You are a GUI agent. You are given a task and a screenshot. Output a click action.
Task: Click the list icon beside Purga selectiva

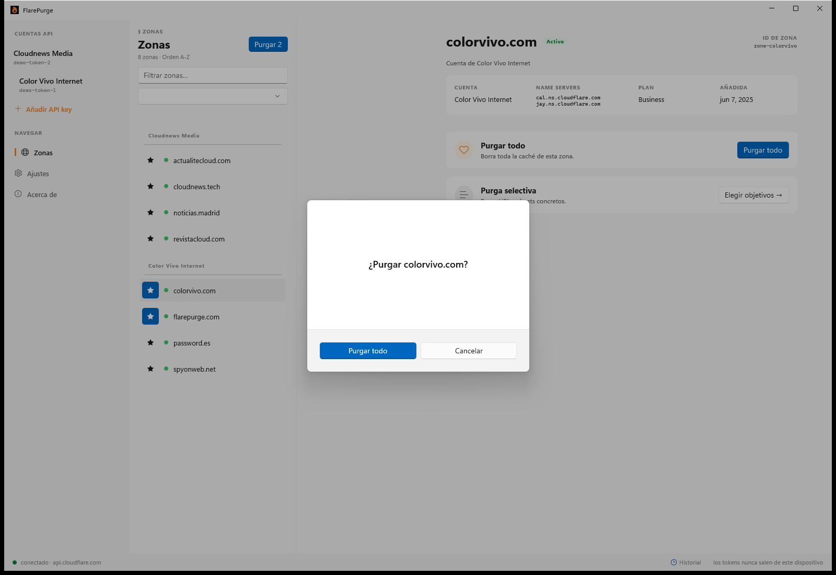click(463, 195)
